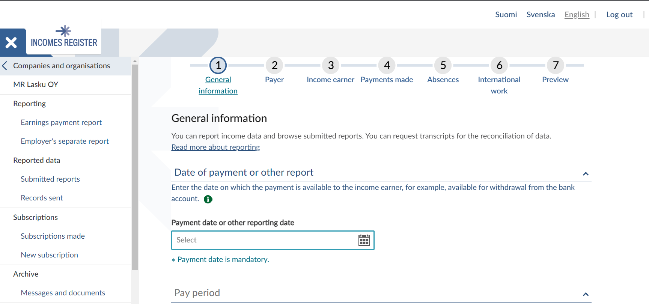This screenshot has width=649, height=304.
Task: Open Earnings payment report in sidebar
Action: coord(61,123)
